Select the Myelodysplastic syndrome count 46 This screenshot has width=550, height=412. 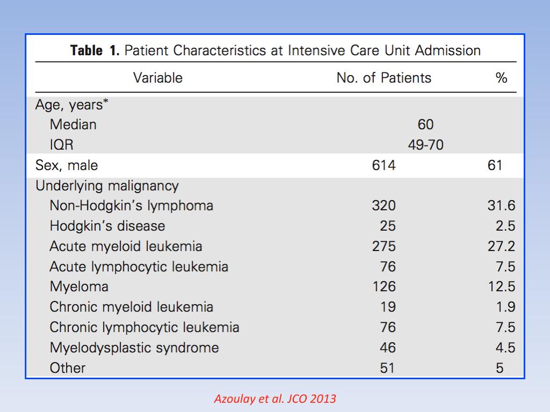(388, 348)
